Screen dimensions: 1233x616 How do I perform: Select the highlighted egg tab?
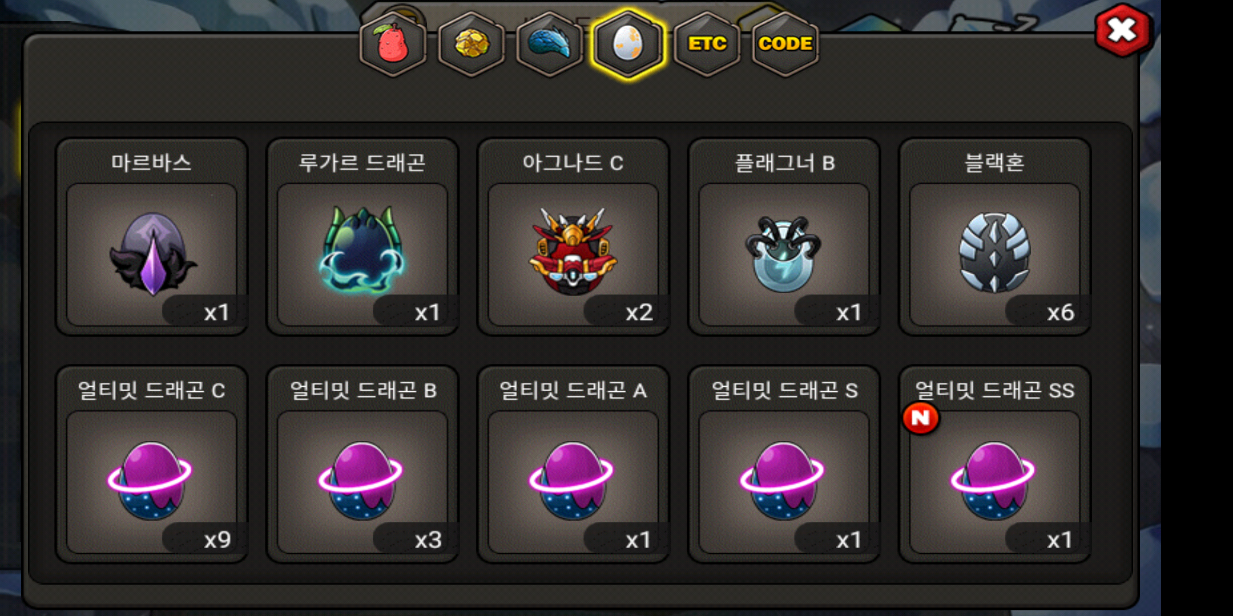pos(628,44)
